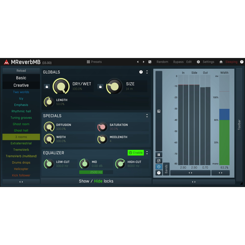The width and height of the screenshot is (245, 245).
Task: Click the home icon
Action: [221, 62]
